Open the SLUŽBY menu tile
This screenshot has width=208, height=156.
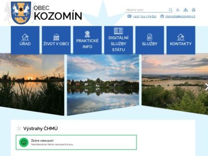[150, 40]
